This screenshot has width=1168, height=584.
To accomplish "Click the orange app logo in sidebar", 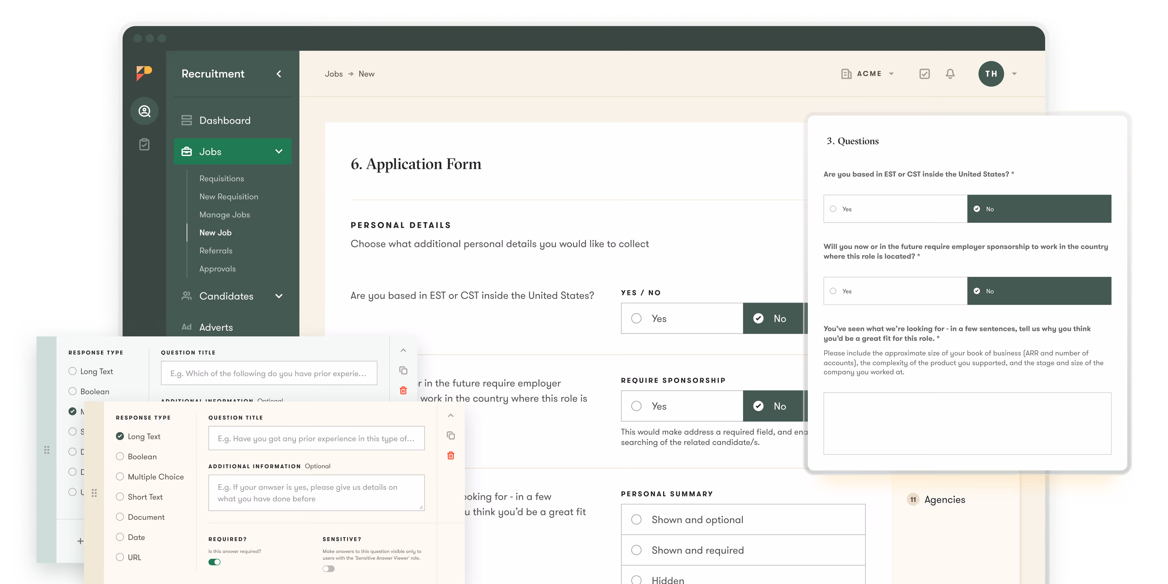I will coord(144,73).
